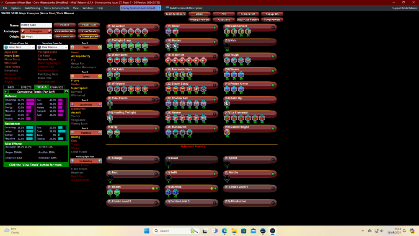Click the empty enhancement slot under Kick

click(x=227, y=45)
